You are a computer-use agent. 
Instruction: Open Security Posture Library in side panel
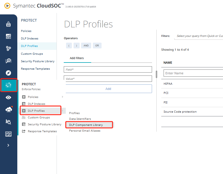pos(38,61)
